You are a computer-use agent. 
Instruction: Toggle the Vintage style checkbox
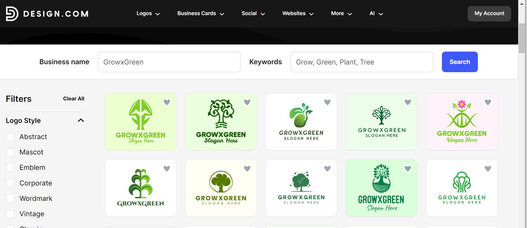[x=10, y=214]
